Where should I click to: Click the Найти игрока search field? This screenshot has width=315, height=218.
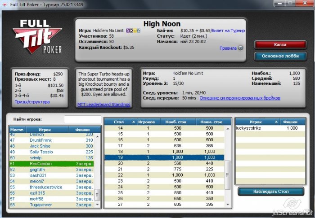pyautogui.click(x=83, y=119)
